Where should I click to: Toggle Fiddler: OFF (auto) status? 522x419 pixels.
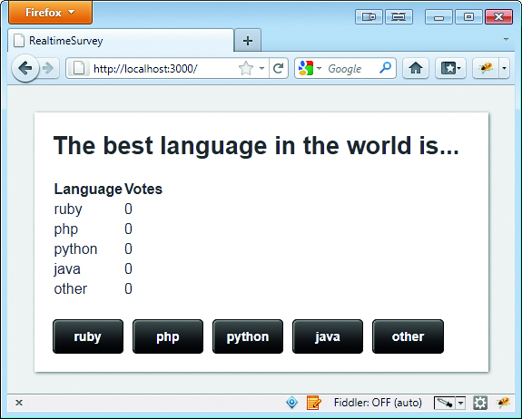click(x=378, y=403)
